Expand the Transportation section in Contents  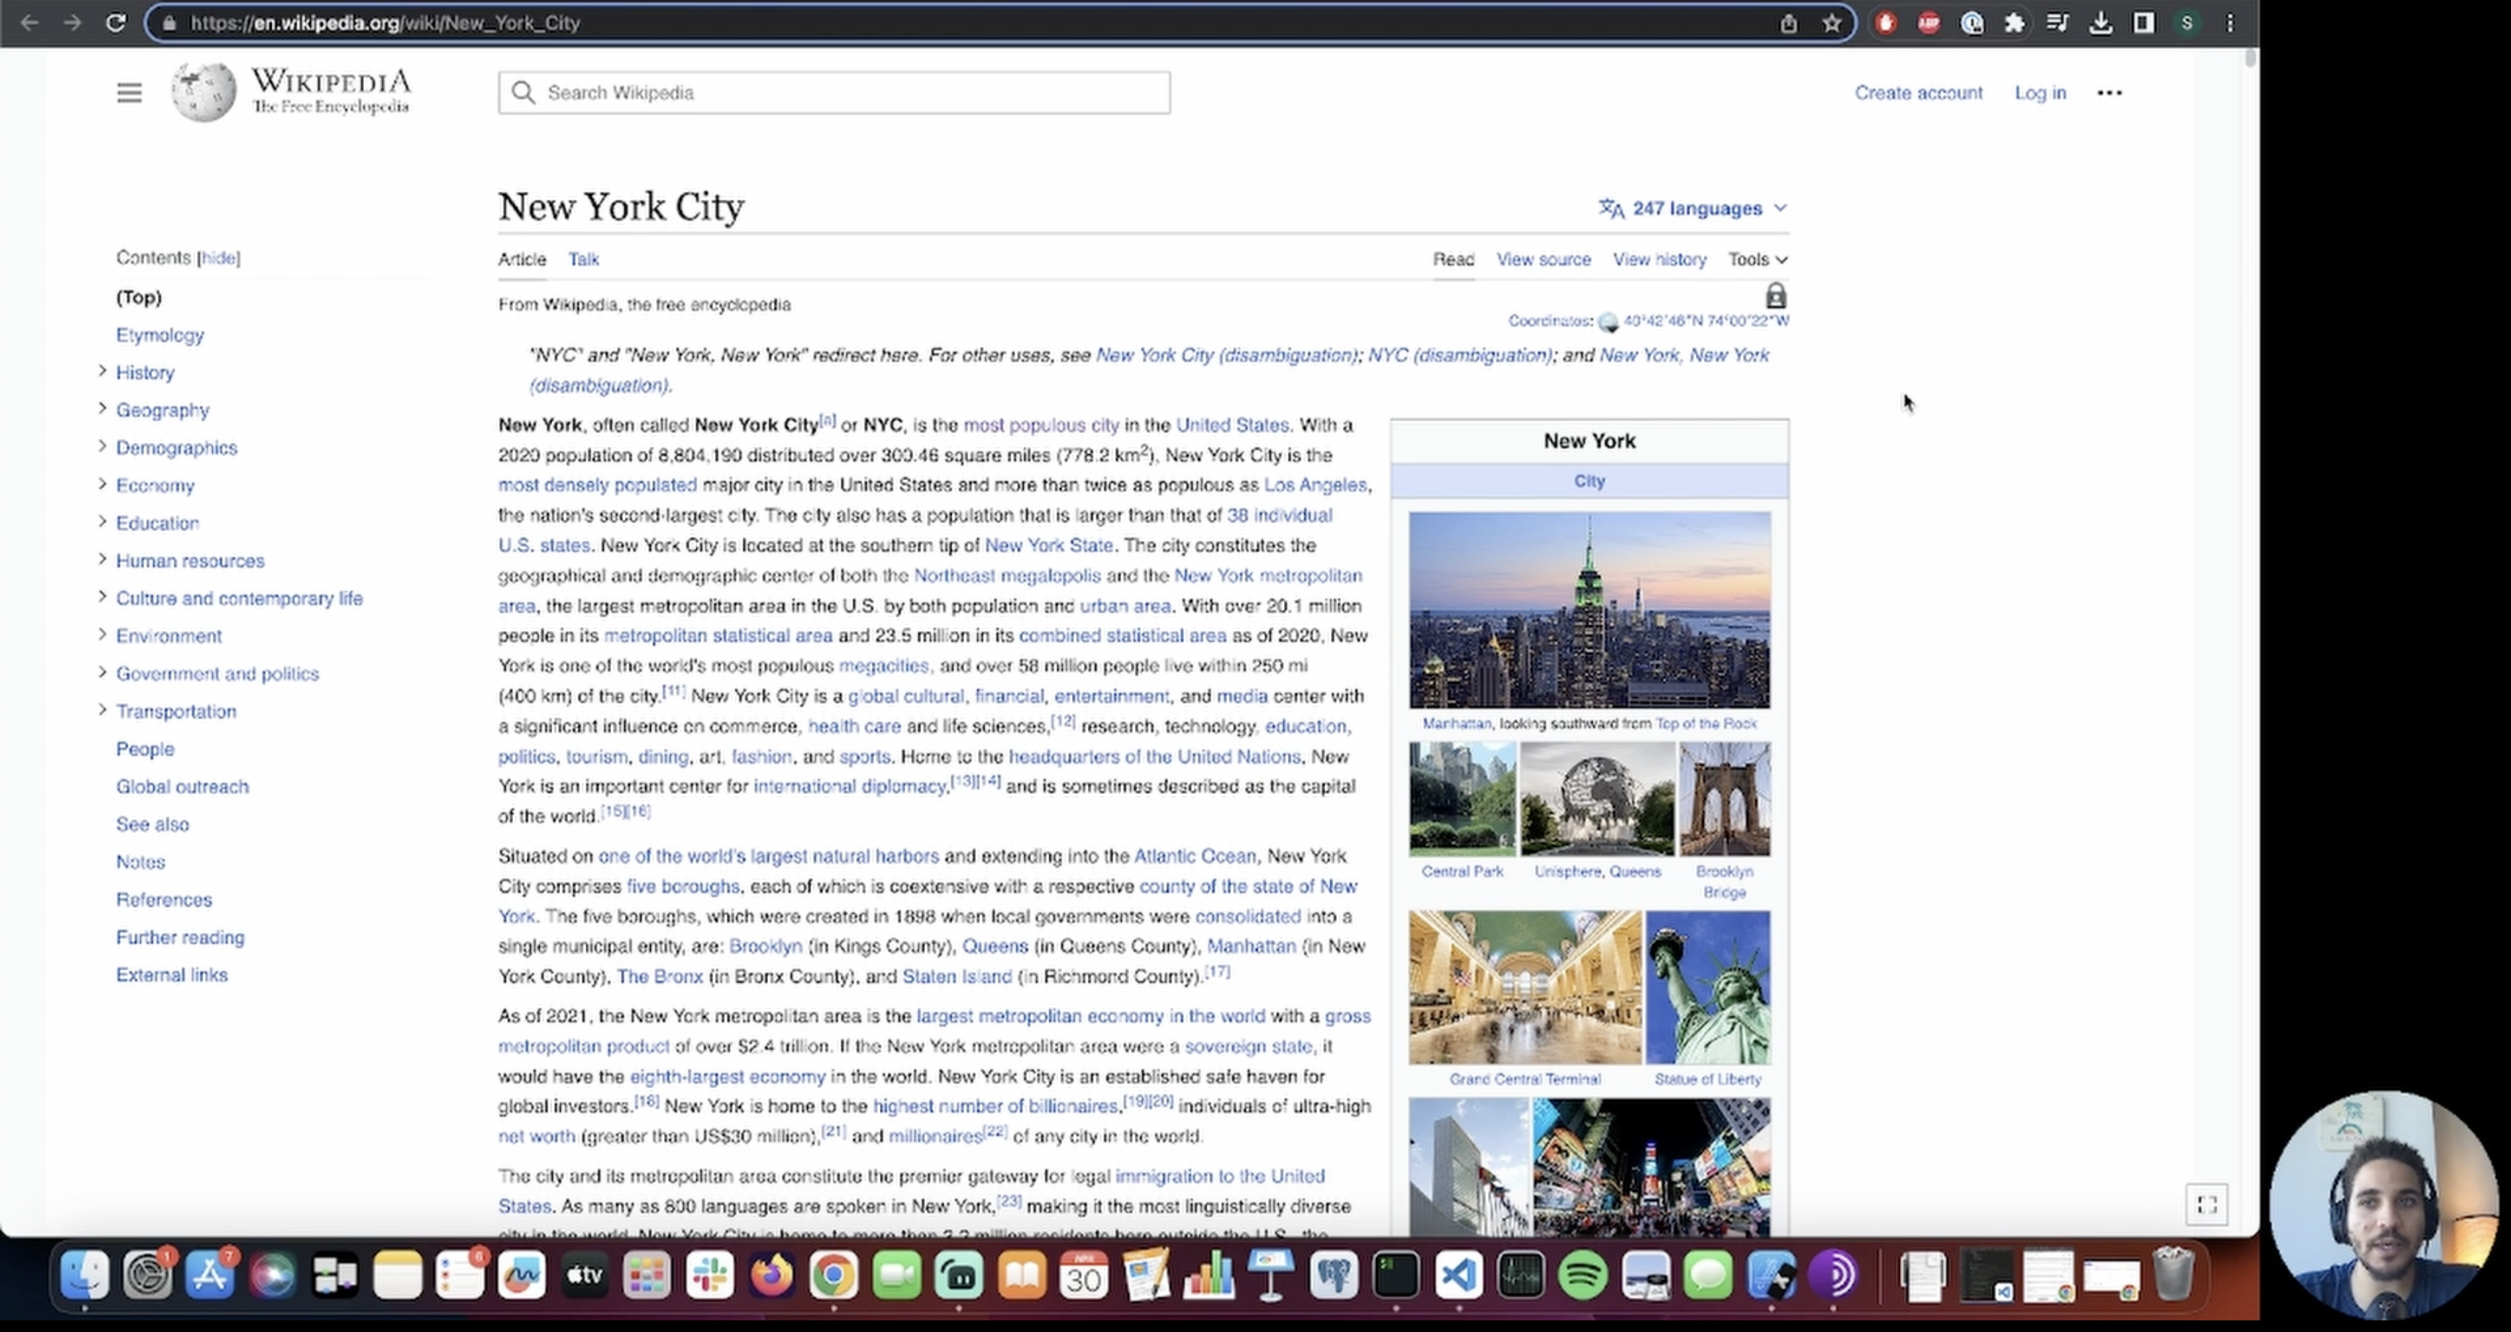(x=102, y=710)
